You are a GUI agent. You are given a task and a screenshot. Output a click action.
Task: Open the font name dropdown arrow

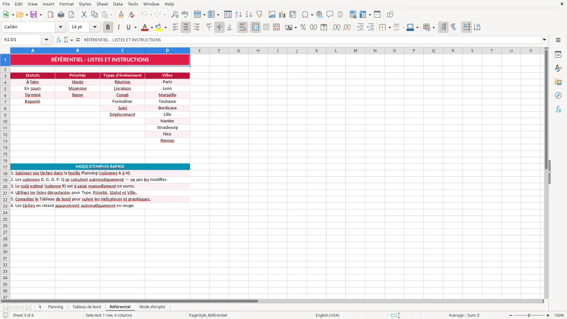coord(60,27)
